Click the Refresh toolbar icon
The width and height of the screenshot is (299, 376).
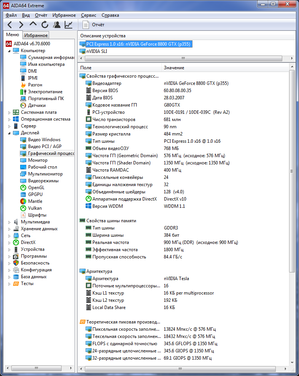[x=45, y=25]
